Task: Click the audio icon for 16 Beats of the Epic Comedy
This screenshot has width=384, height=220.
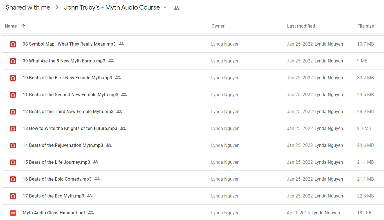Action: pyautogui.click(x=13, y=179)
